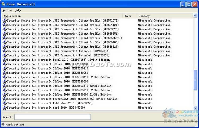Click icon of Office 2010 (KB2289078) entry
199x128 pixels.
tap(5, 64)
